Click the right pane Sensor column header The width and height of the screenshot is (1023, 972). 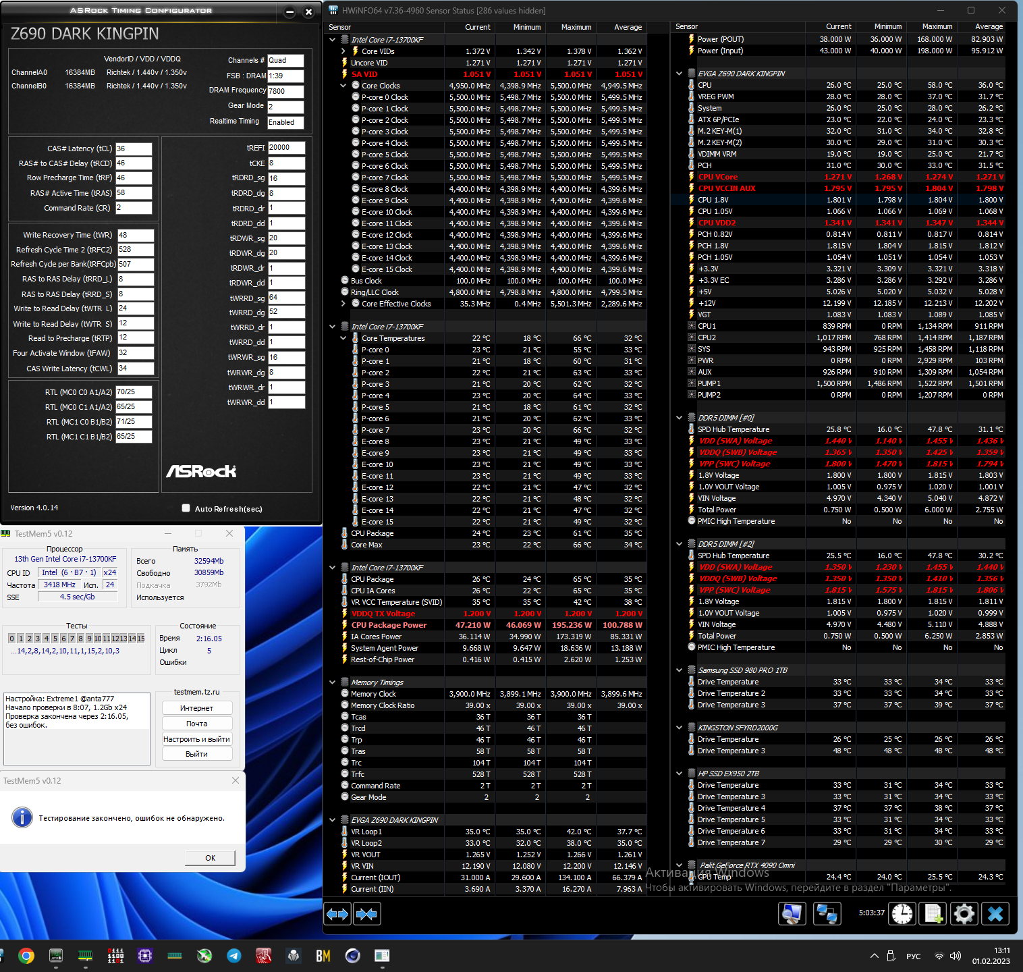(738, 26)
